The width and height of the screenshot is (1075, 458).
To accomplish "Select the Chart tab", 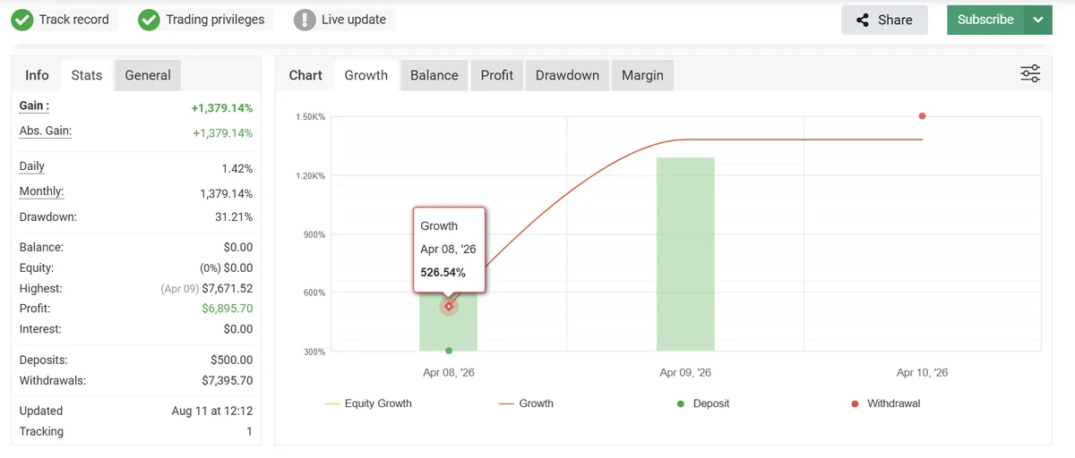I will 305,75.
